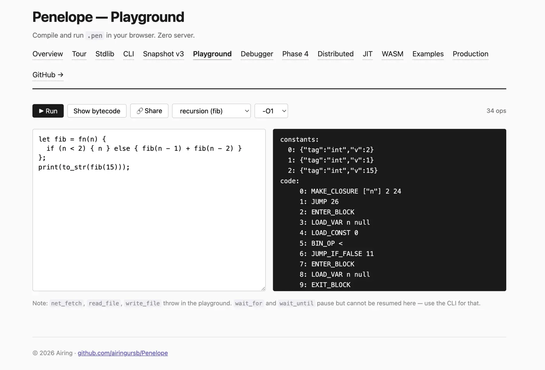
Task: Click constant 2 with value 15
Action: coord(333,170)
